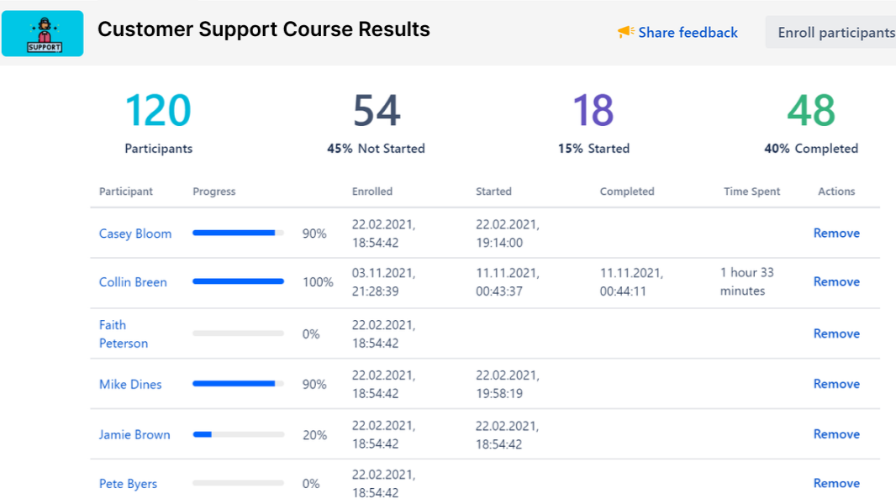
Task: Click Jamie Brown's 20% progress bar
Action: pyautogui.click(x=238, y=434)
